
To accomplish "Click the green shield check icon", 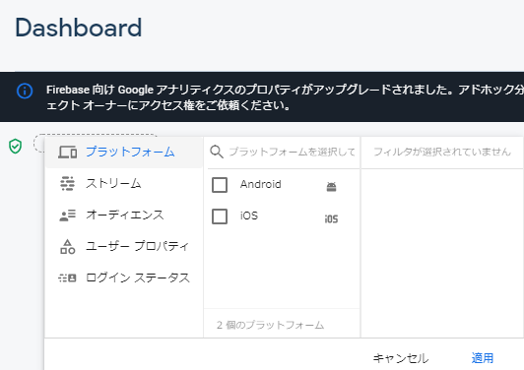I will pos(15,146).
